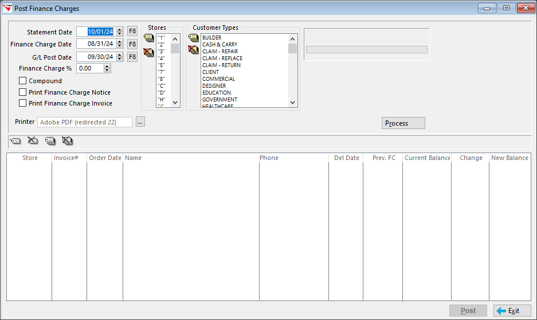Click F8 button next to G/L Post Date
Viewport: 537px width, 320px height.
click(132, 57)
